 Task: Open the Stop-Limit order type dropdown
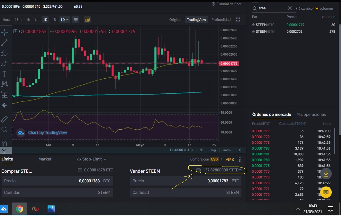(x=92, y=159)
